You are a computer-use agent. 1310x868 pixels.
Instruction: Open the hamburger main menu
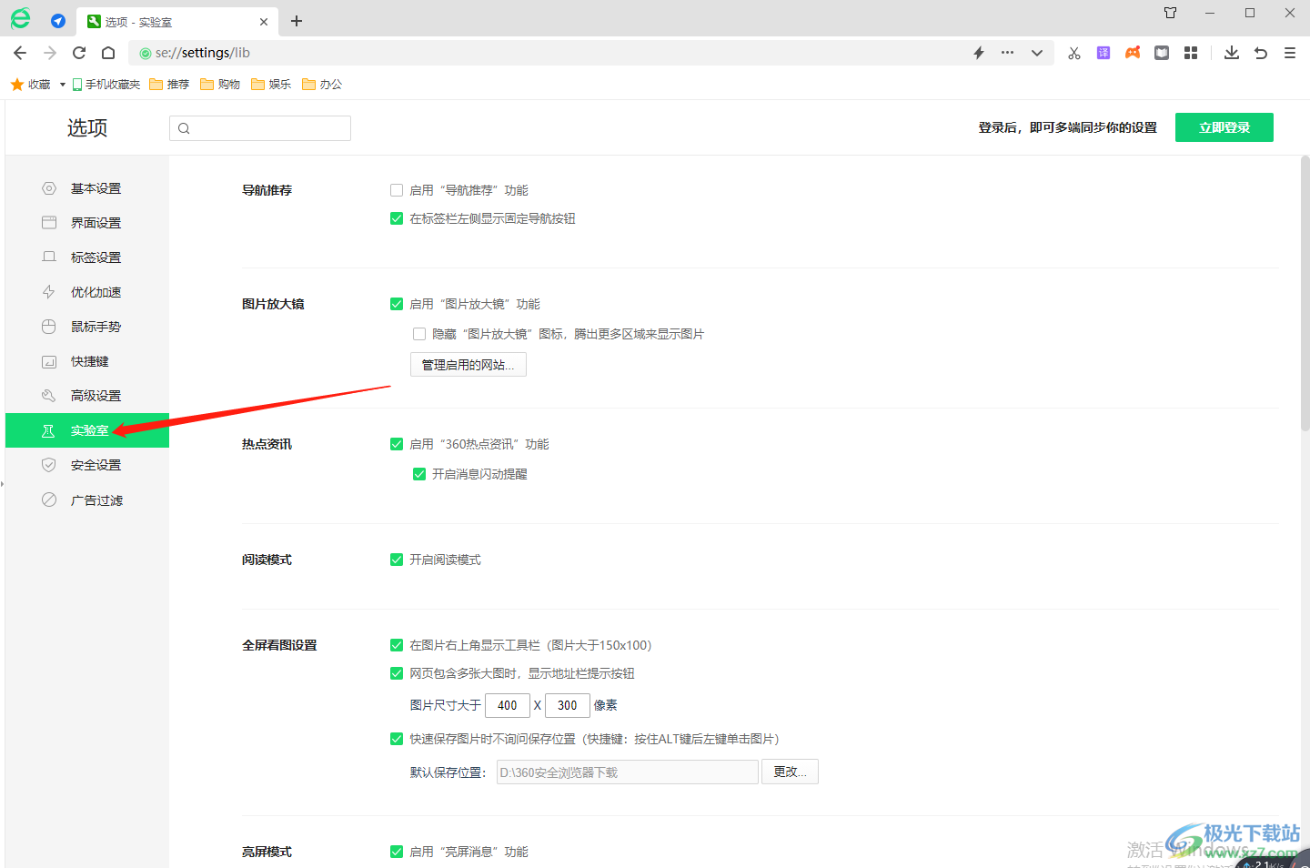[x=1290, y=53]
